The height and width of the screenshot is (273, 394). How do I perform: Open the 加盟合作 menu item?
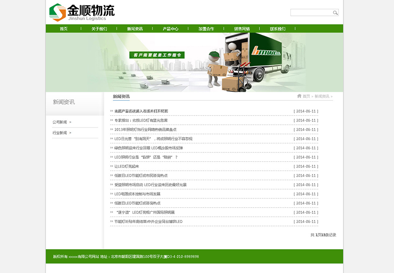click(x=206, y=29)
